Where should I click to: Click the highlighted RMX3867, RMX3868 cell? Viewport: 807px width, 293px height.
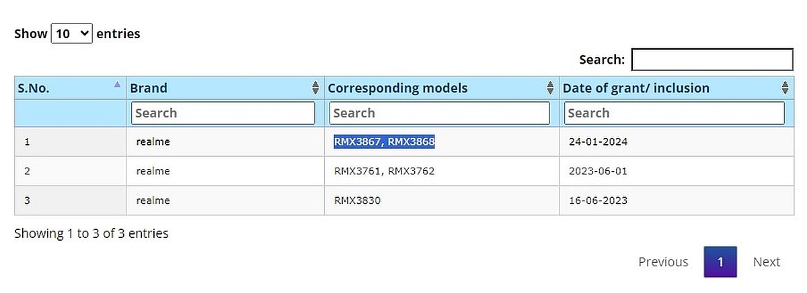tap(384, 142)
